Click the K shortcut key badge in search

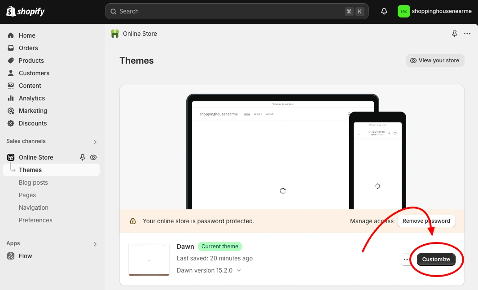tap(360, 12)
